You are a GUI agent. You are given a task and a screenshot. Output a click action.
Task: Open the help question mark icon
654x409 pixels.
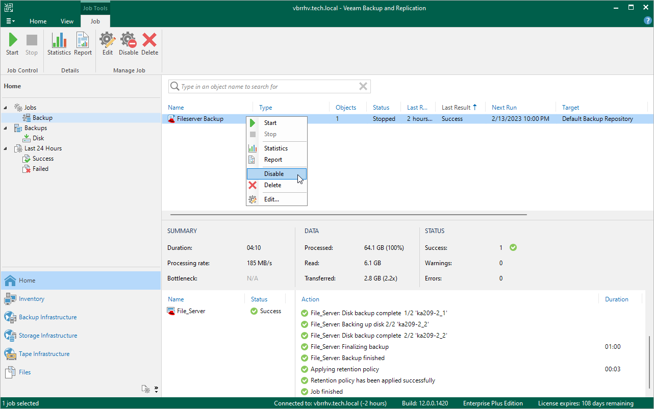pyautogui.click(x=648, y=21)
